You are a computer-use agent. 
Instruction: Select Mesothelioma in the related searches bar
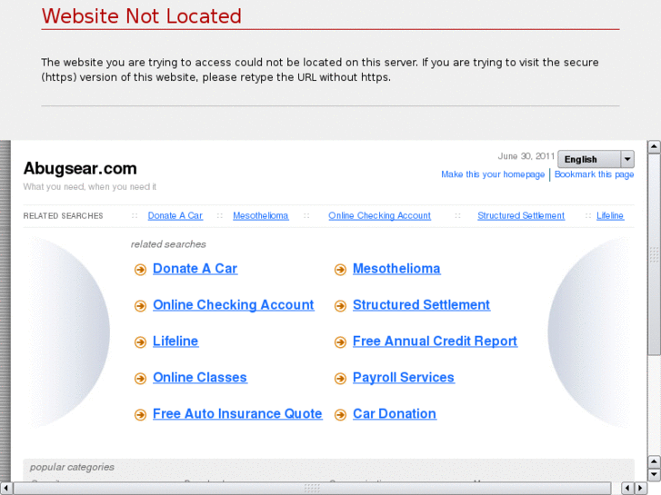pos(261,215)
